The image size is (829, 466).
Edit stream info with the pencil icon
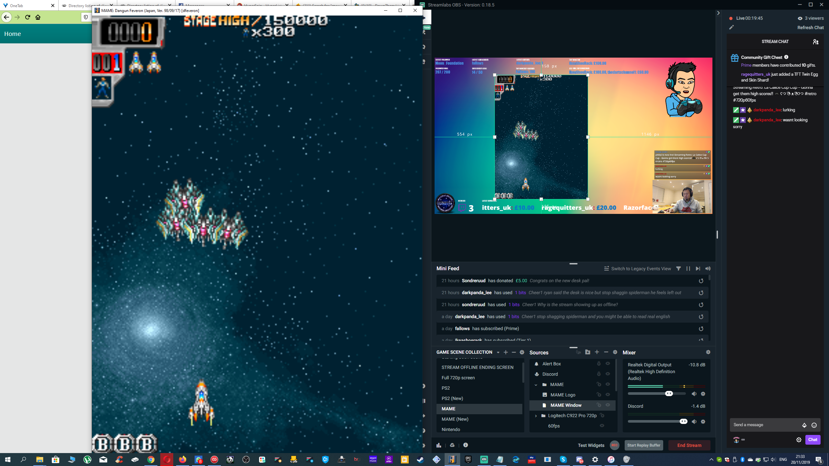pos(731,28)
